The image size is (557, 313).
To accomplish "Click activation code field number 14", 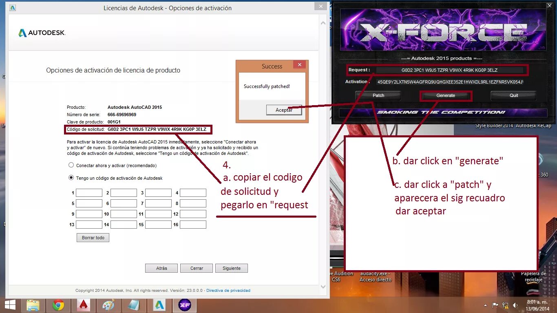I will 124,225.
